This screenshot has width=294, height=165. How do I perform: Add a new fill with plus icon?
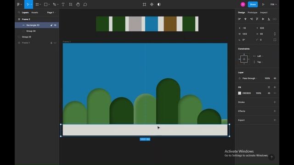pos(275,87)
